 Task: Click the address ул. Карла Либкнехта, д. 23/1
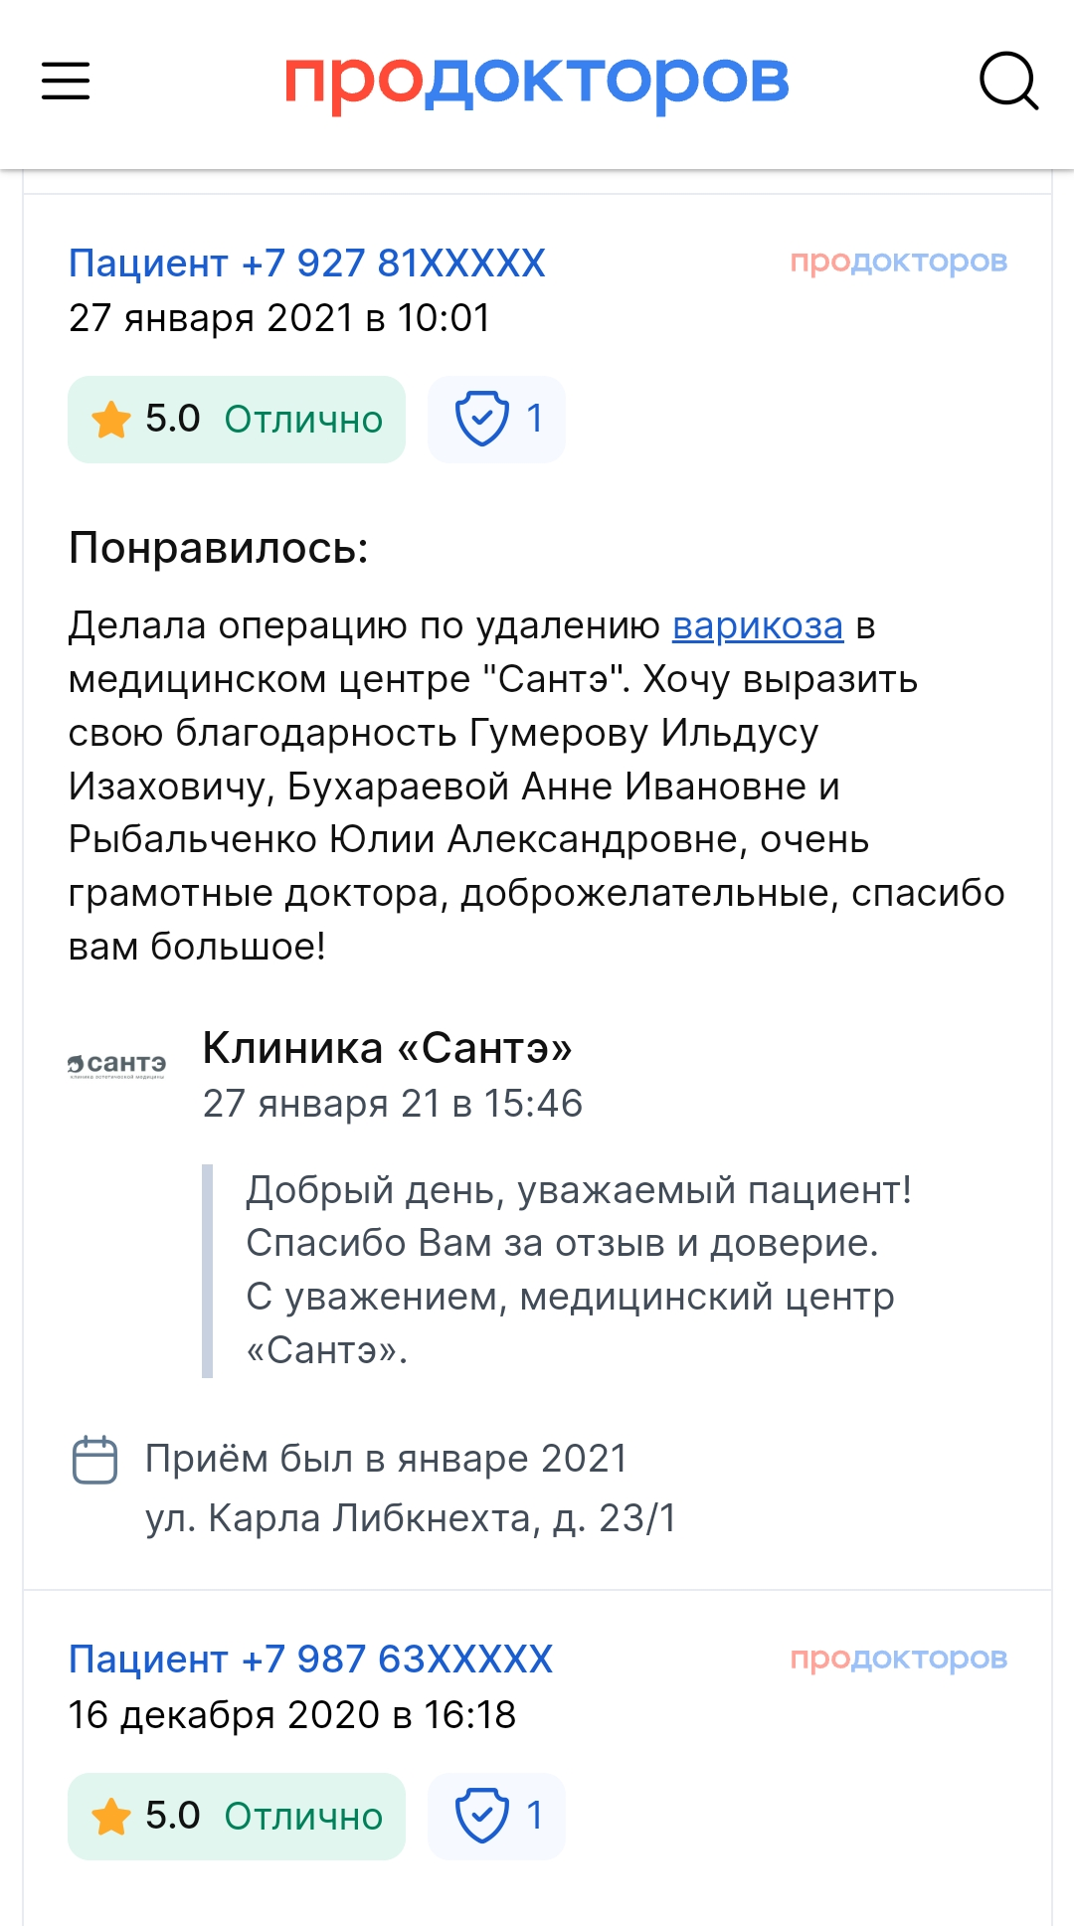point(411,1518)
